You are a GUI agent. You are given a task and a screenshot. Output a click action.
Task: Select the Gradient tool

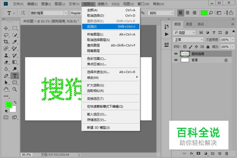(15, 62)
